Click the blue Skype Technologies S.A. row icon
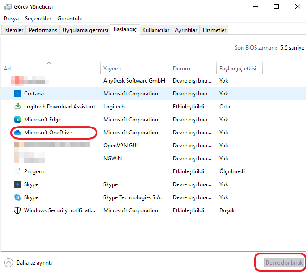This screenshot has height=273, width=306. 18,197
